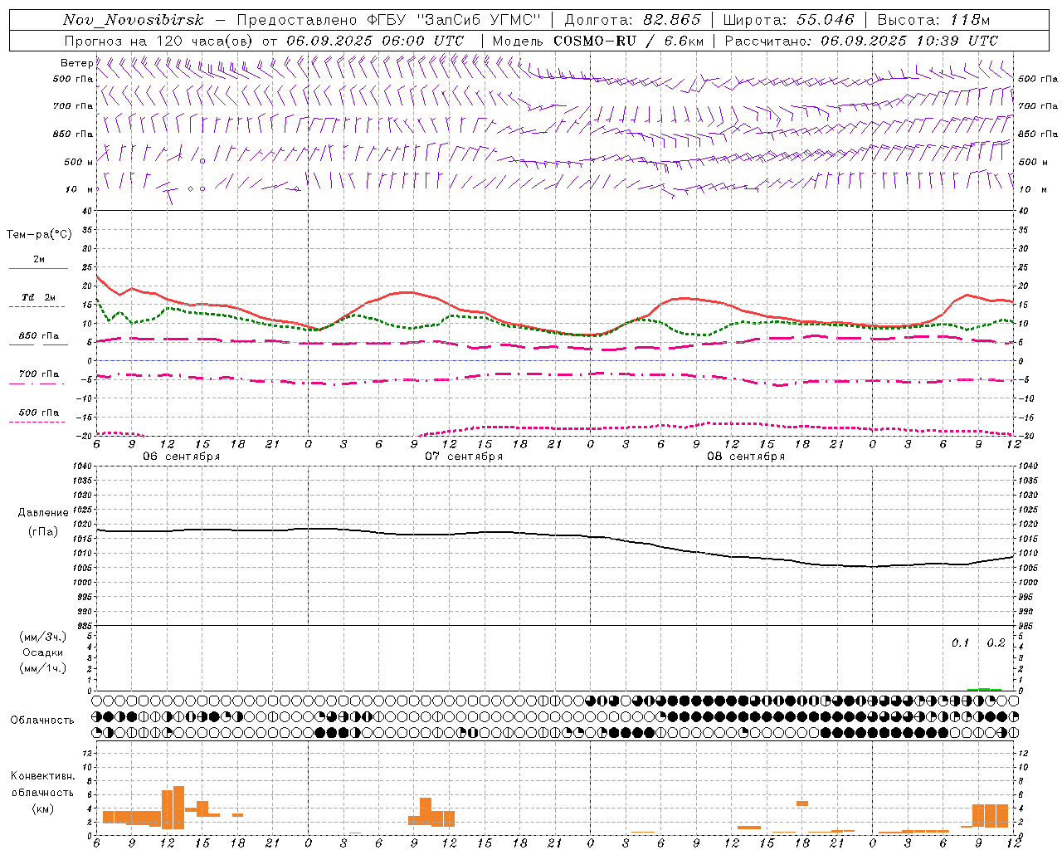This screenshot has height=850, width=1062.
Task: Click the '(мм/3ч.)' precipitation unit label
Action: point(43,637)
